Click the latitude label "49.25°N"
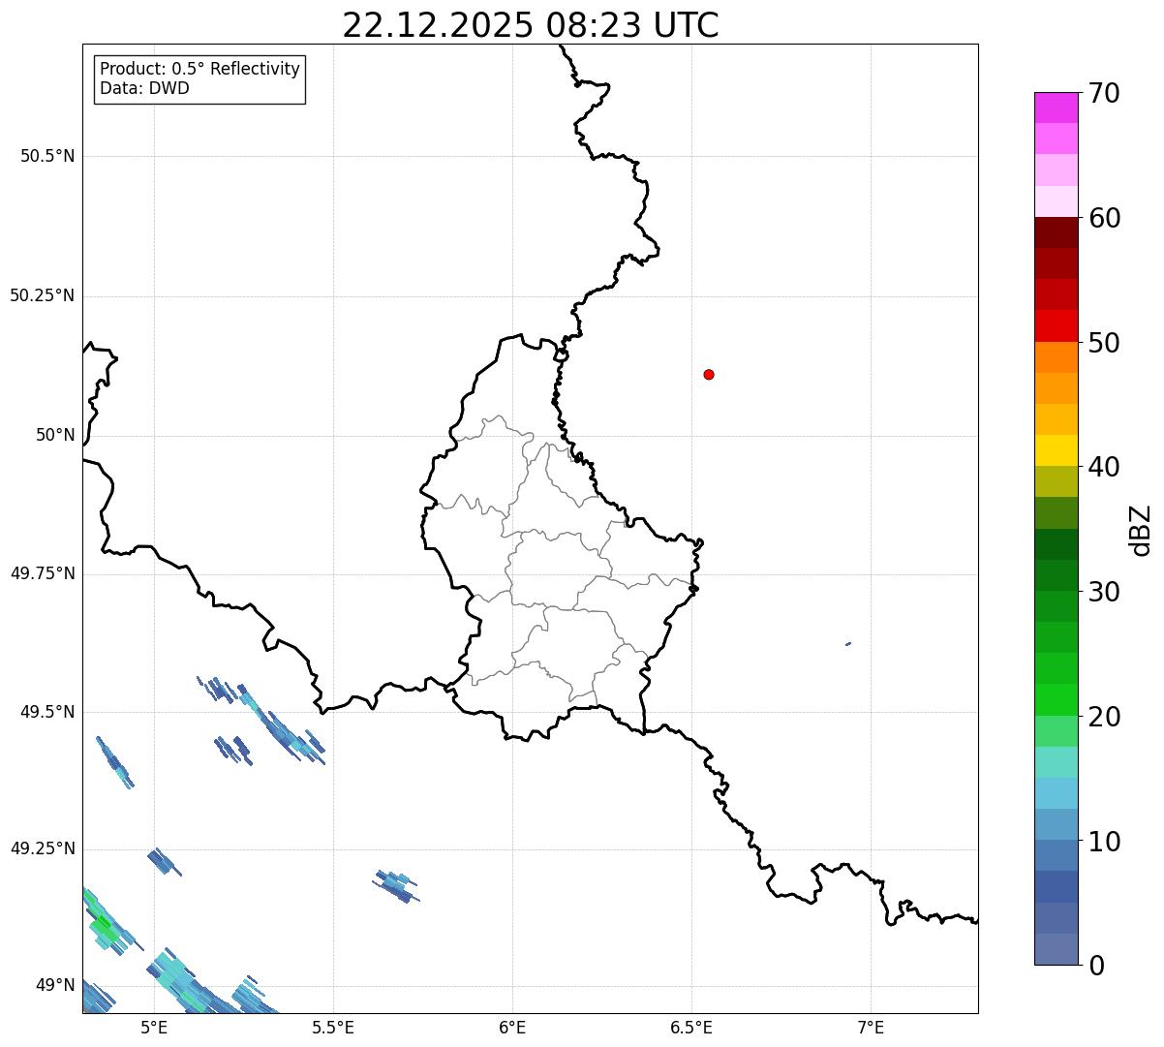This screenshot has width=1164, height=1047. pos(42,848)
